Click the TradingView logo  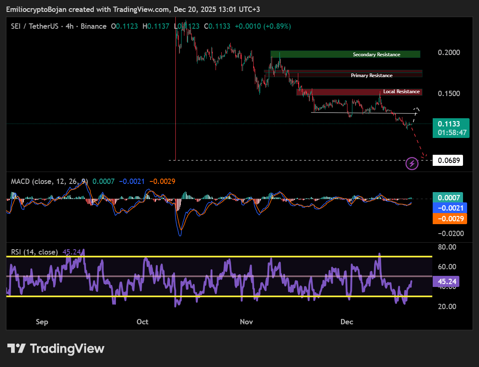(54, 349)
